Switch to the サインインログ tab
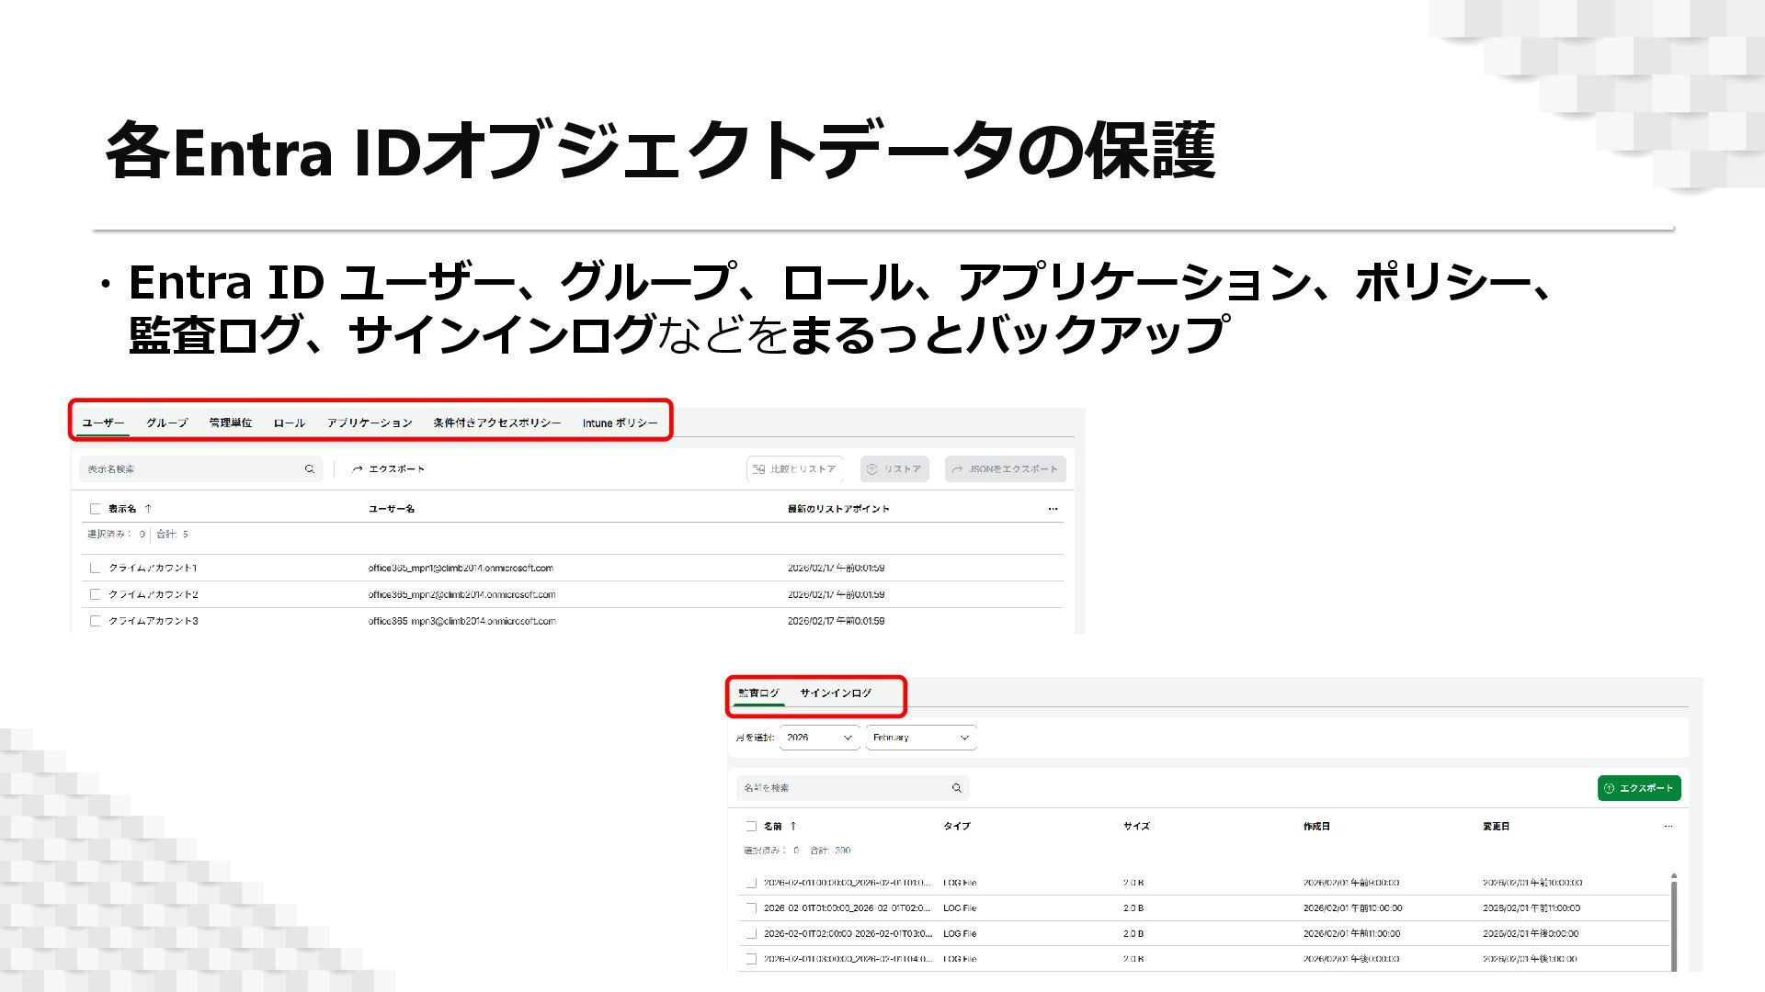This screenshot has width=1765, height=992. [x=835, y=693]
